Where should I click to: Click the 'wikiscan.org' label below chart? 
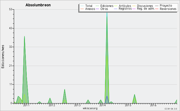[x=90, y=108]
